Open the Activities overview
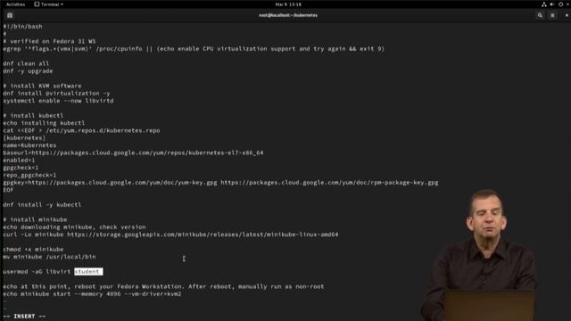Viewport: 571px width, 321px height. pyautogui.click(x=15, y=4)
